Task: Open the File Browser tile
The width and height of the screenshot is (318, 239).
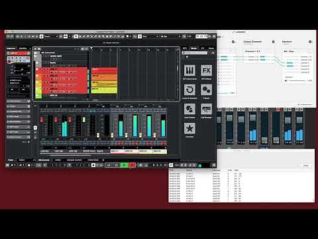Action: (x=206, y=109)
